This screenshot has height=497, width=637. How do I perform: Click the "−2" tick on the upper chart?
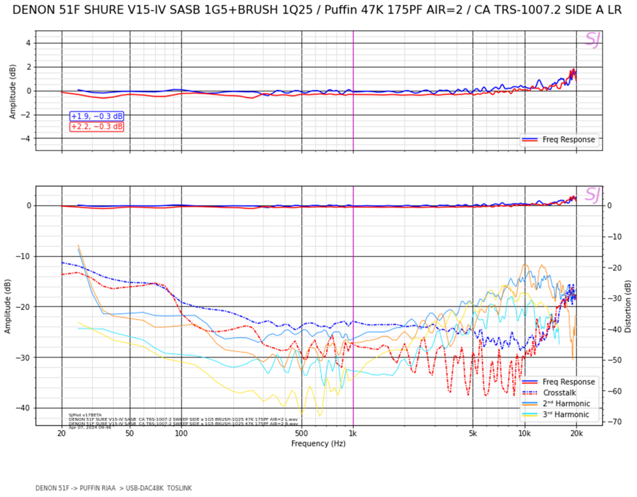pyautogui.click(x=26, y=115)
